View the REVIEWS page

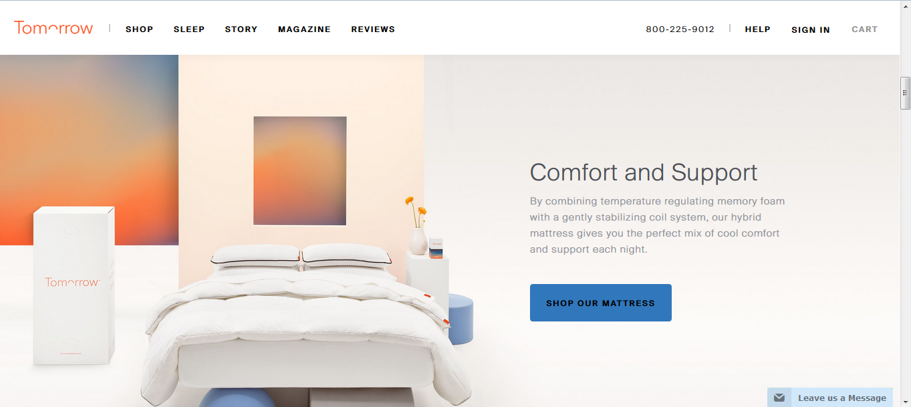[x=373, y=29]
